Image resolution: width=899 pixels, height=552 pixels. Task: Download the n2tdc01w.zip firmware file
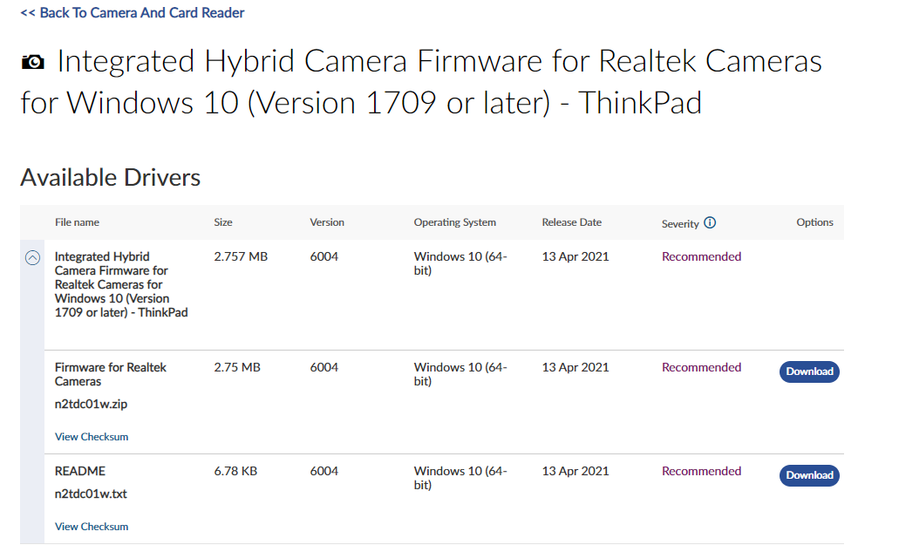[809, 371]
